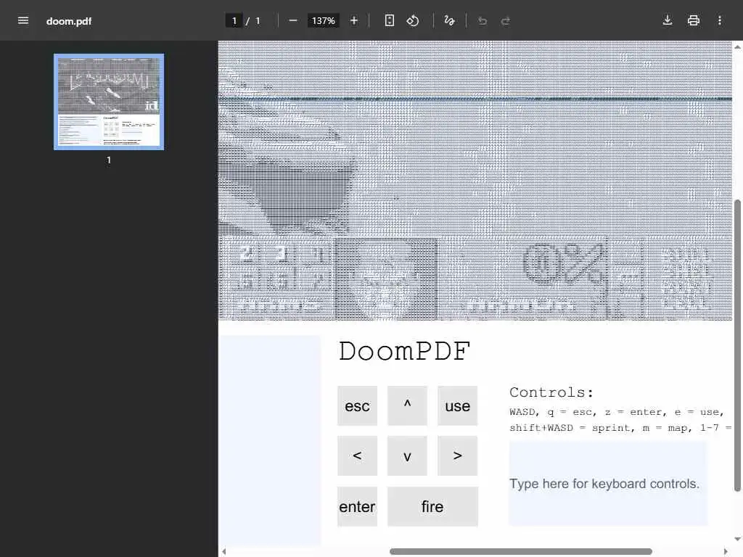
Task: Click the DoomPDF heading text
Action: coord(404,352)
